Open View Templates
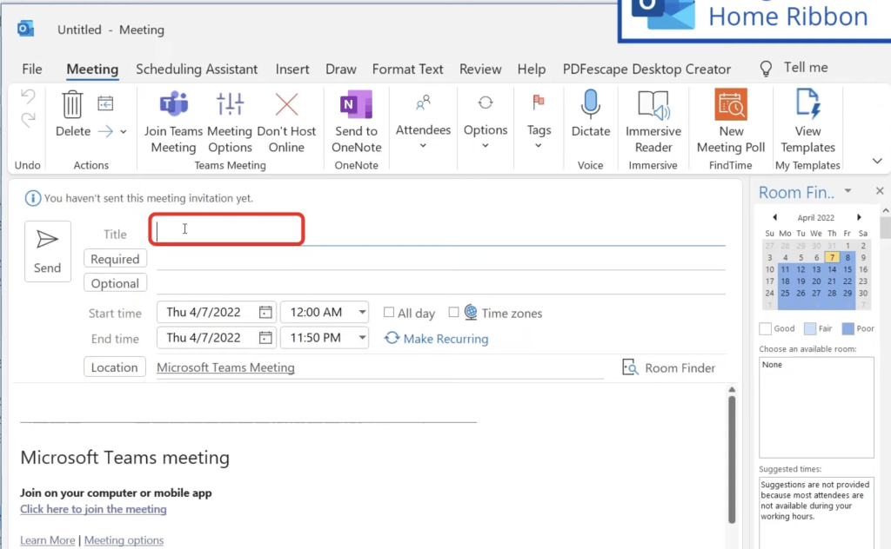The image size is (891, 549). (x=807, y=122)
